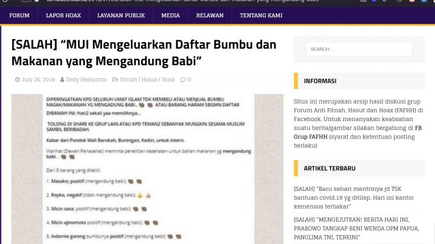Go to LAYANAN PUBLIK page

tap(121, 15)
